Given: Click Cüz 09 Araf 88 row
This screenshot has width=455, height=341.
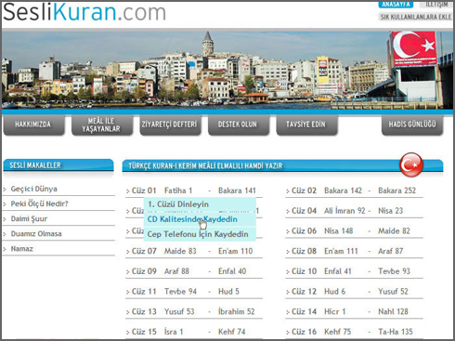Looking at the screenshot, I should click(194, 271).
